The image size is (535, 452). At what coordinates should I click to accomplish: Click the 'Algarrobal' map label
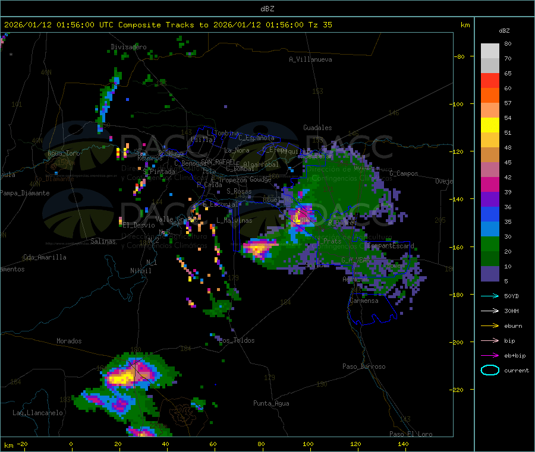point(261,165)
